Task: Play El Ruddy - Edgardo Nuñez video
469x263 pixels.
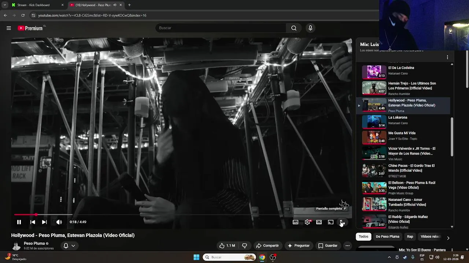Action: coord(403,221)
